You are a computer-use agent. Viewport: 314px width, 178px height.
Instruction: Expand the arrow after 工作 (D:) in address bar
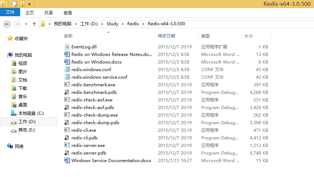pos(102,24)
